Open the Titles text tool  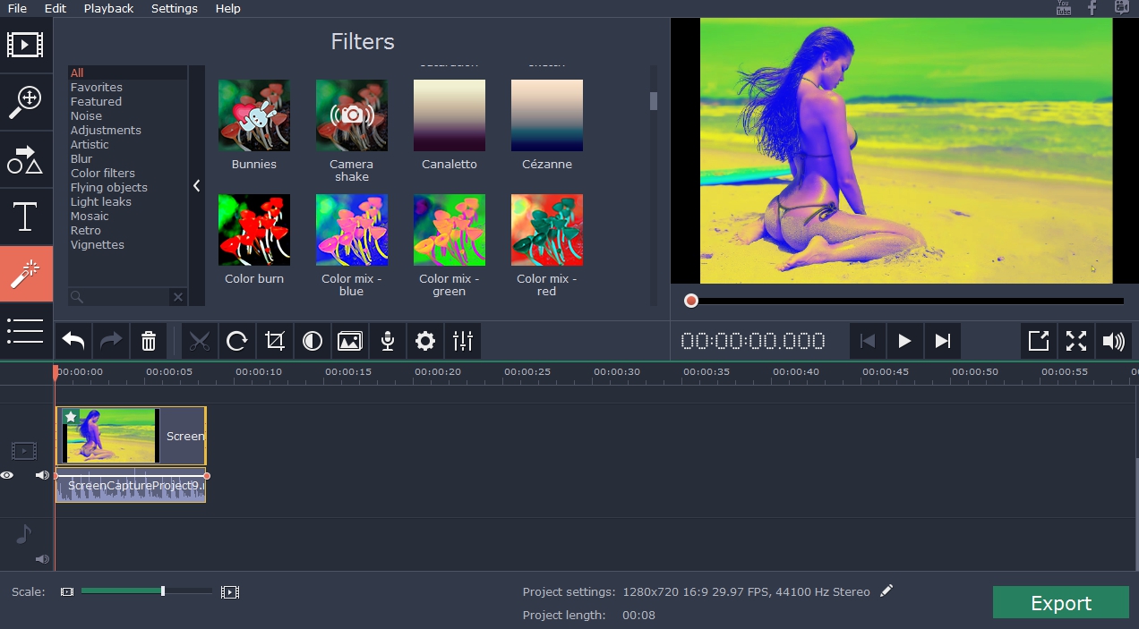coord(25,217)
